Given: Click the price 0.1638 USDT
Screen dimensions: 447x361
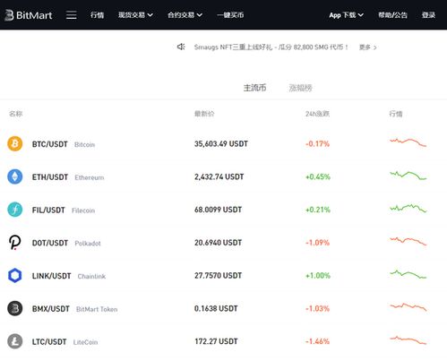Looking at the screenshot, I should point(216,308).
